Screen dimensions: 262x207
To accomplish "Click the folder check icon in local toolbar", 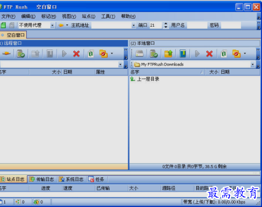I will point(236,54).
